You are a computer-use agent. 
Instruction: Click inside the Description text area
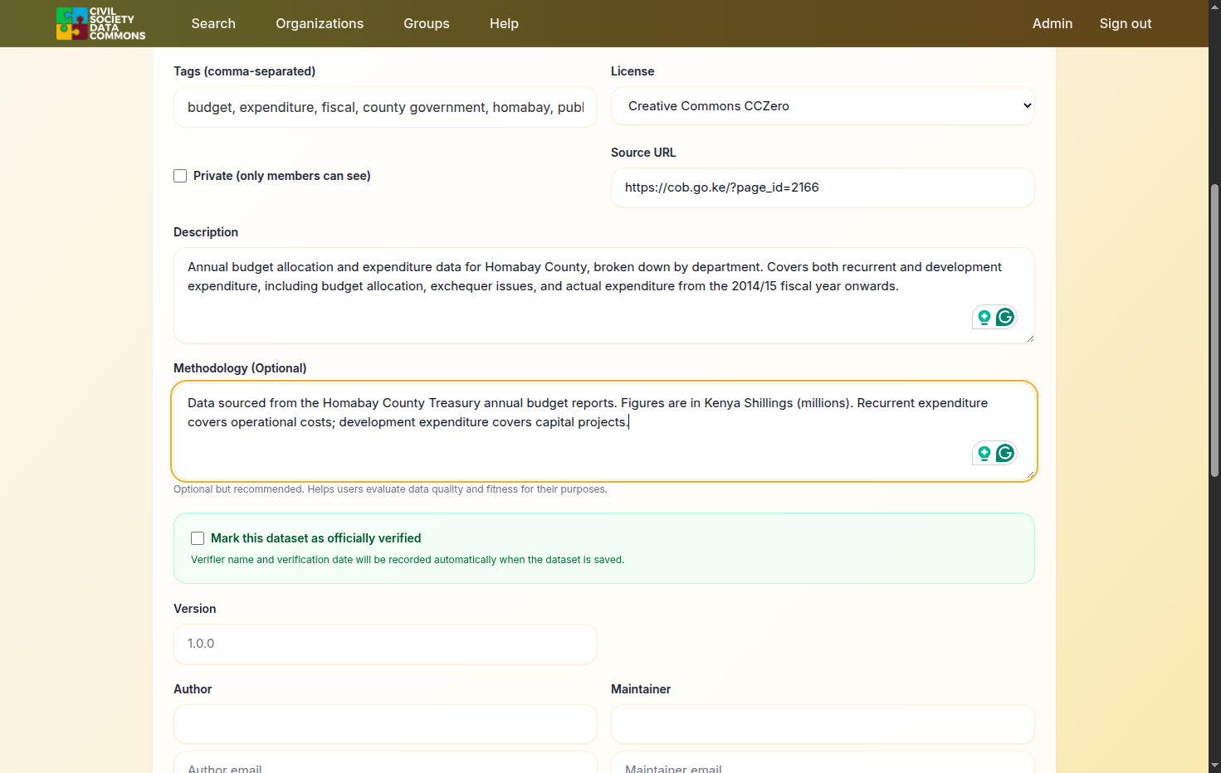tap(604, 295)
